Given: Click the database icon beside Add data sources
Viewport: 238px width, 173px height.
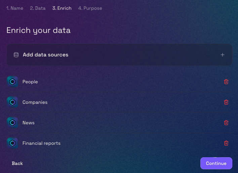Looking at the screenshot, I should 16,55.
